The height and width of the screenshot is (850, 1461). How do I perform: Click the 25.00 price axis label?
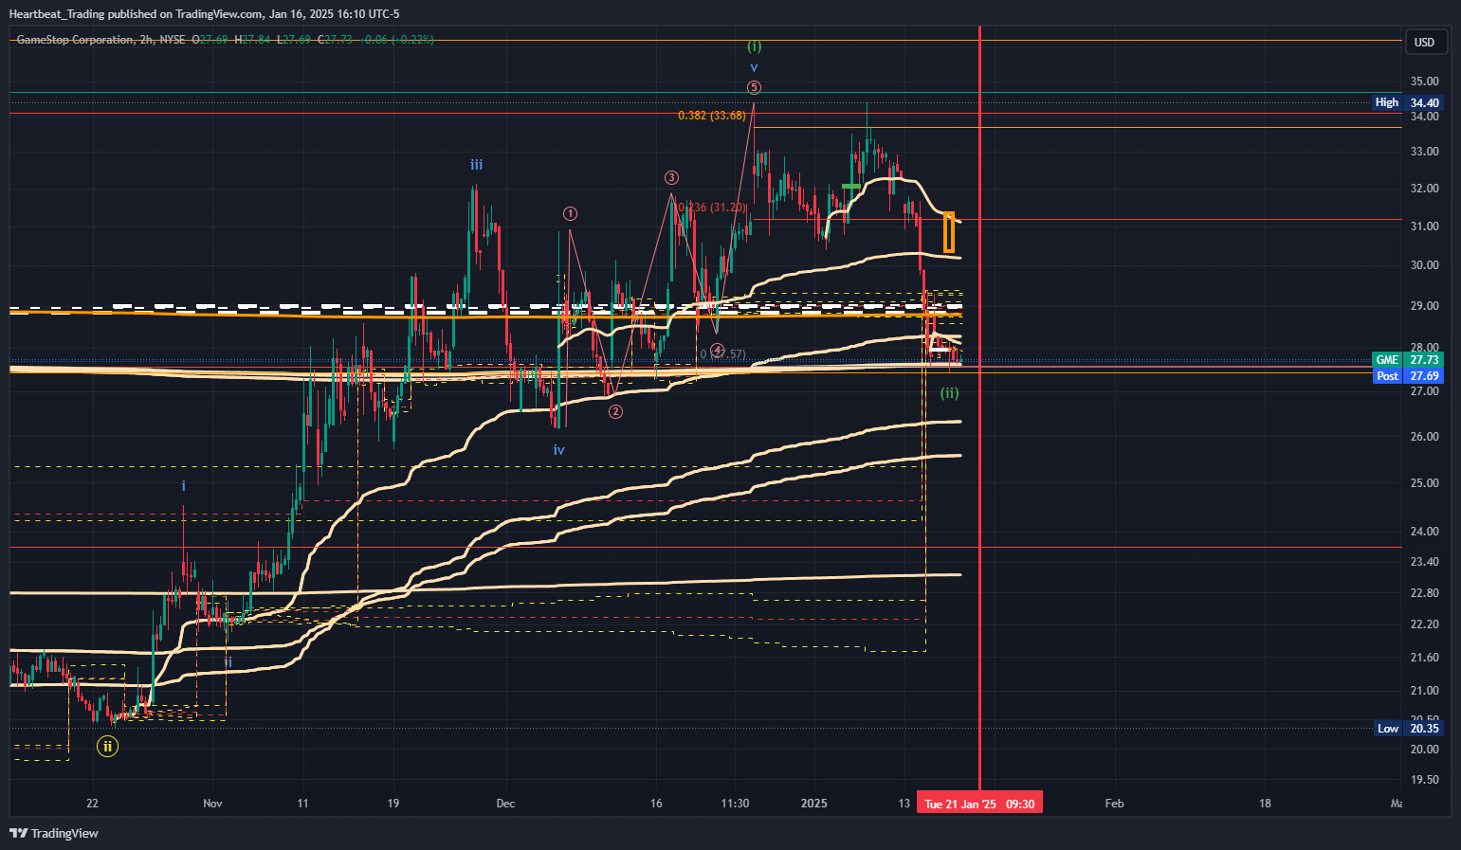pyautogui.click(x=1424, y=483)
